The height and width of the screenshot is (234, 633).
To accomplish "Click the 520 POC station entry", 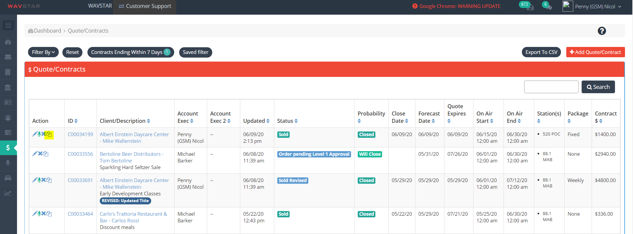I will (551, 134).
